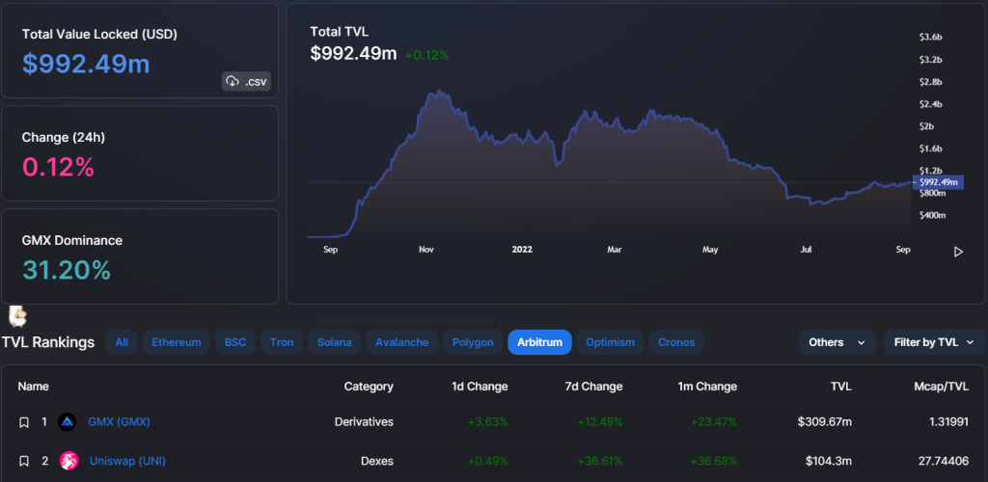This screenshot has height=482, width=988.
Task: Click GMX's +23.47% 1m change
Action: [714, 421]
